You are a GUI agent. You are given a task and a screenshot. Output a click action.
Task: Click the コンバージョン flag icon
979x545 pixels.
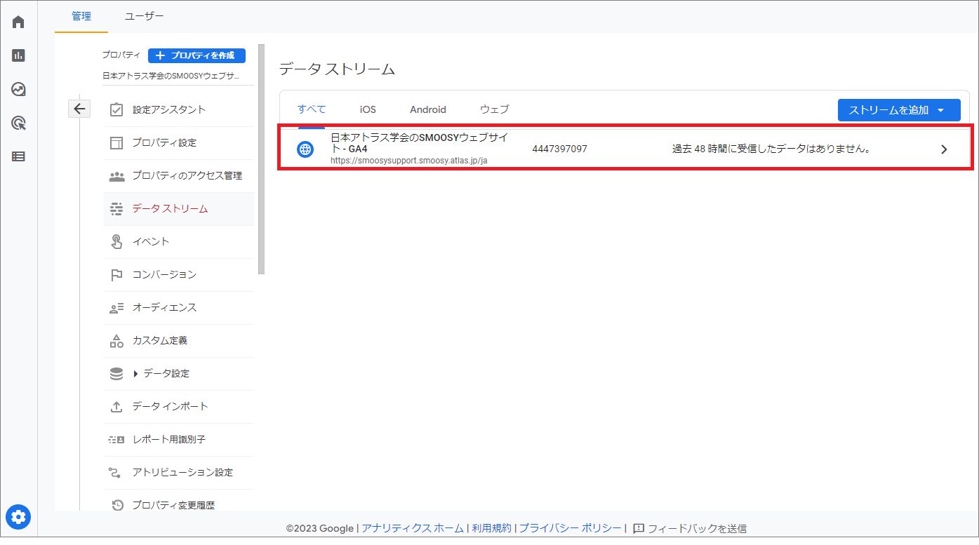pyautogui.click(x=116, y=275)
